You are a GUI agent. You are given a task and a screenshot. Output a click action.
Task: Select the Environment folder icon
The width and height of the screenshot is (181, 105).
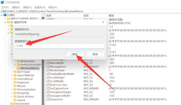(12, 104)
